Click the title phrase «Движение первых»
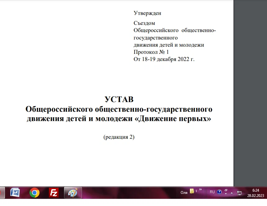This screenshot has width=267, height=206. pos(173,119)
